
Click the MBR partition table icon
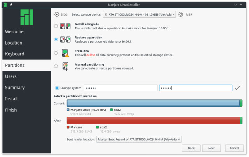[181, 14]
